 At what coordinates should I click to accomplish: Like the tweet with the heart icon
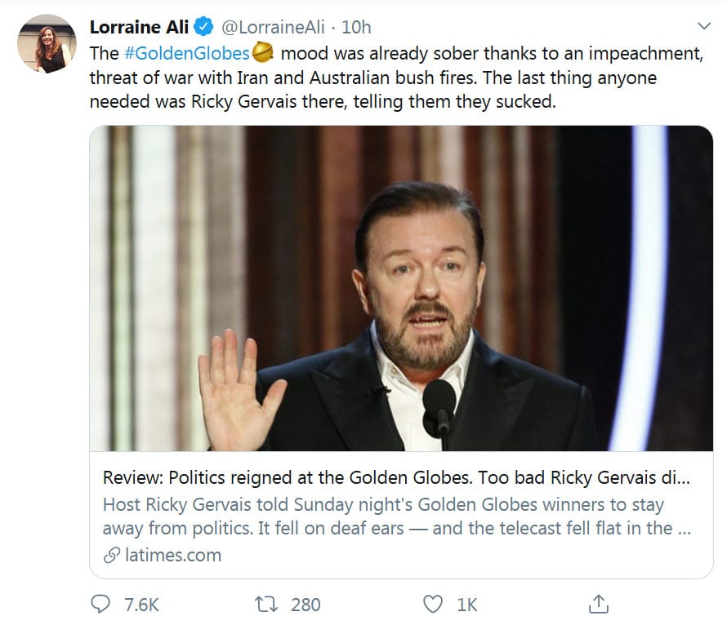point(433,604)
